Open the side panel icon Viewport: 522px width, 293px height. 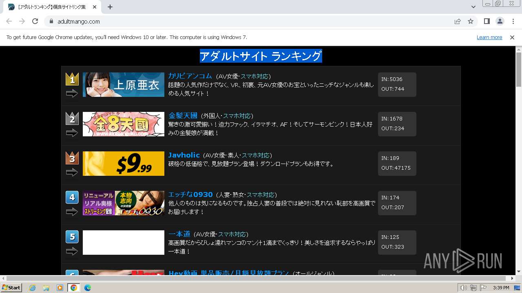click(487, 21)
